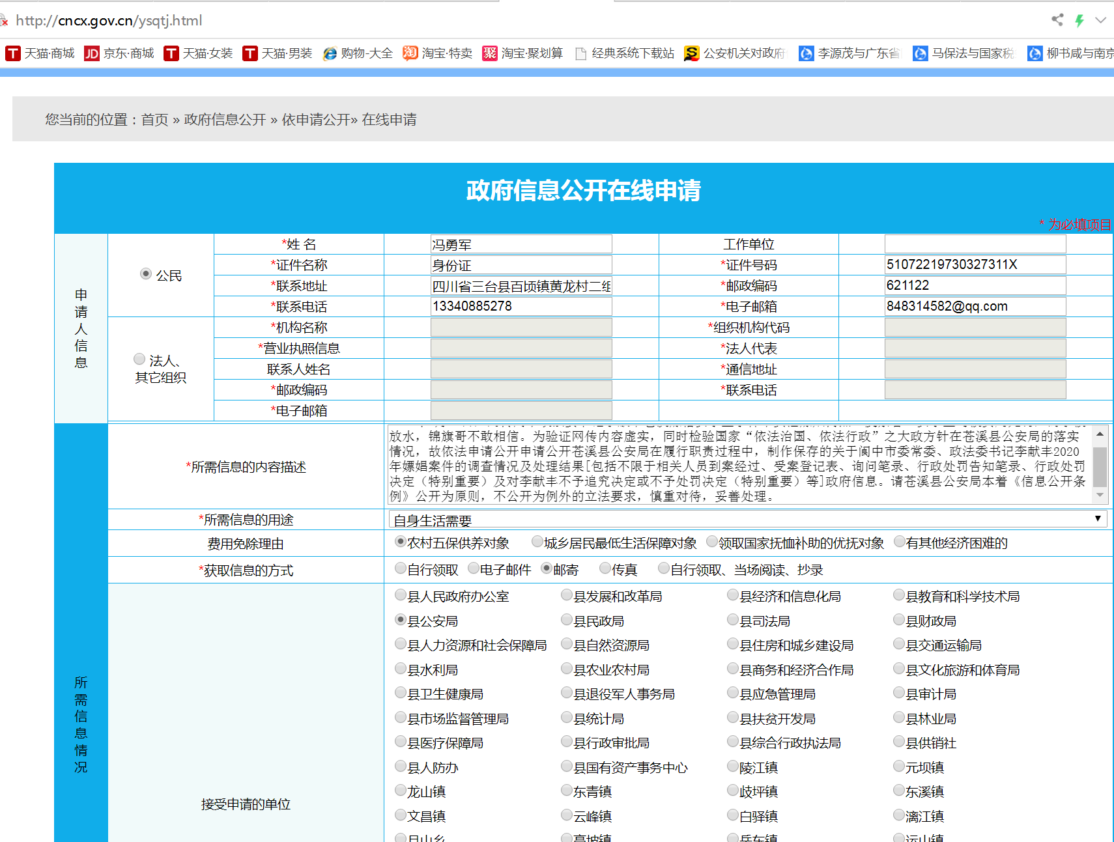Select 陵江镇 as receiving unit
This screenshot has height=842, width=1114.
(733, 766)
